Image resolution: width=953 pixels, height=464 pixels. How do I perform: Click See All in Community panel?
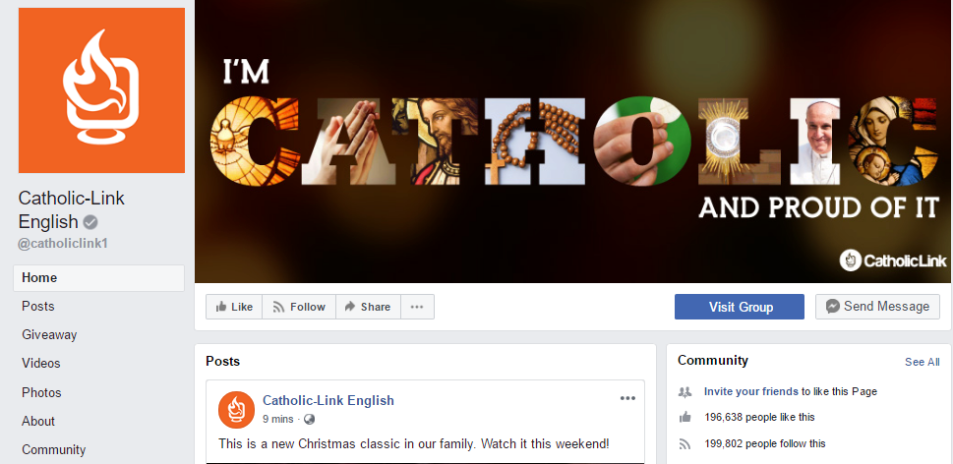(922, 362)
